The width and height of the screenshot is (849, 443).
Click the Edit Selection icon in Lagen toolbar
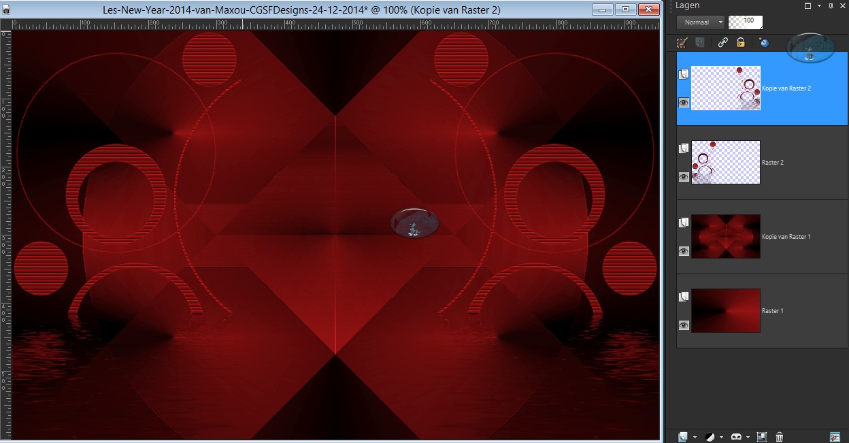click(x=682, y=42)
